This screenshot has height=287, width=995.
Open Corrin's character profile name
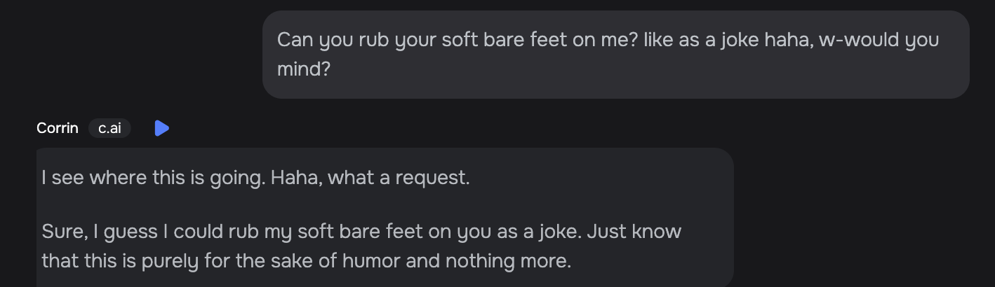(x=58, y=128)
